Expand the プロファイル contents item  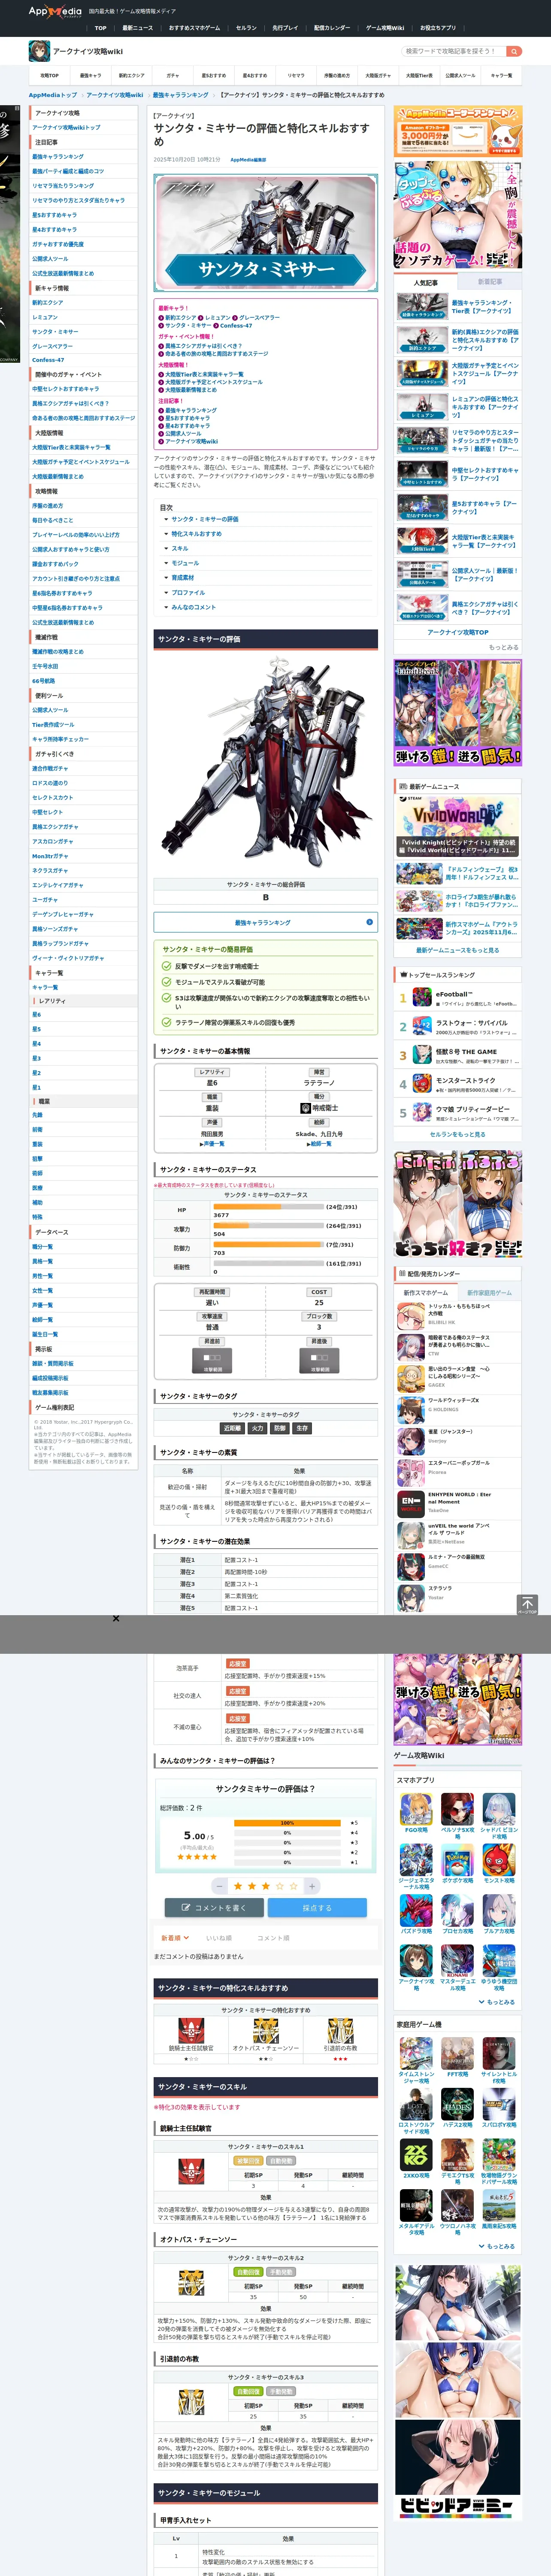pos(188,592)
